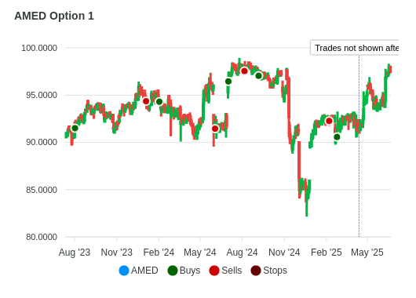Image resolution: width=416 pixels, height=298 pixels.
Task: Click the sell marker after May '24
Action: tap(215, 129)
